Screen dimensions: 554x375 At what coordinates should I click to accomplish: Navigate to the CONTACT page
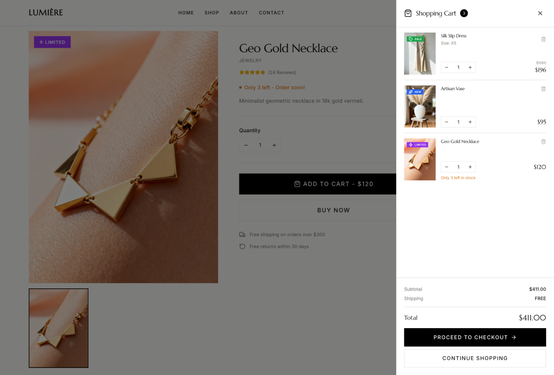272,12
